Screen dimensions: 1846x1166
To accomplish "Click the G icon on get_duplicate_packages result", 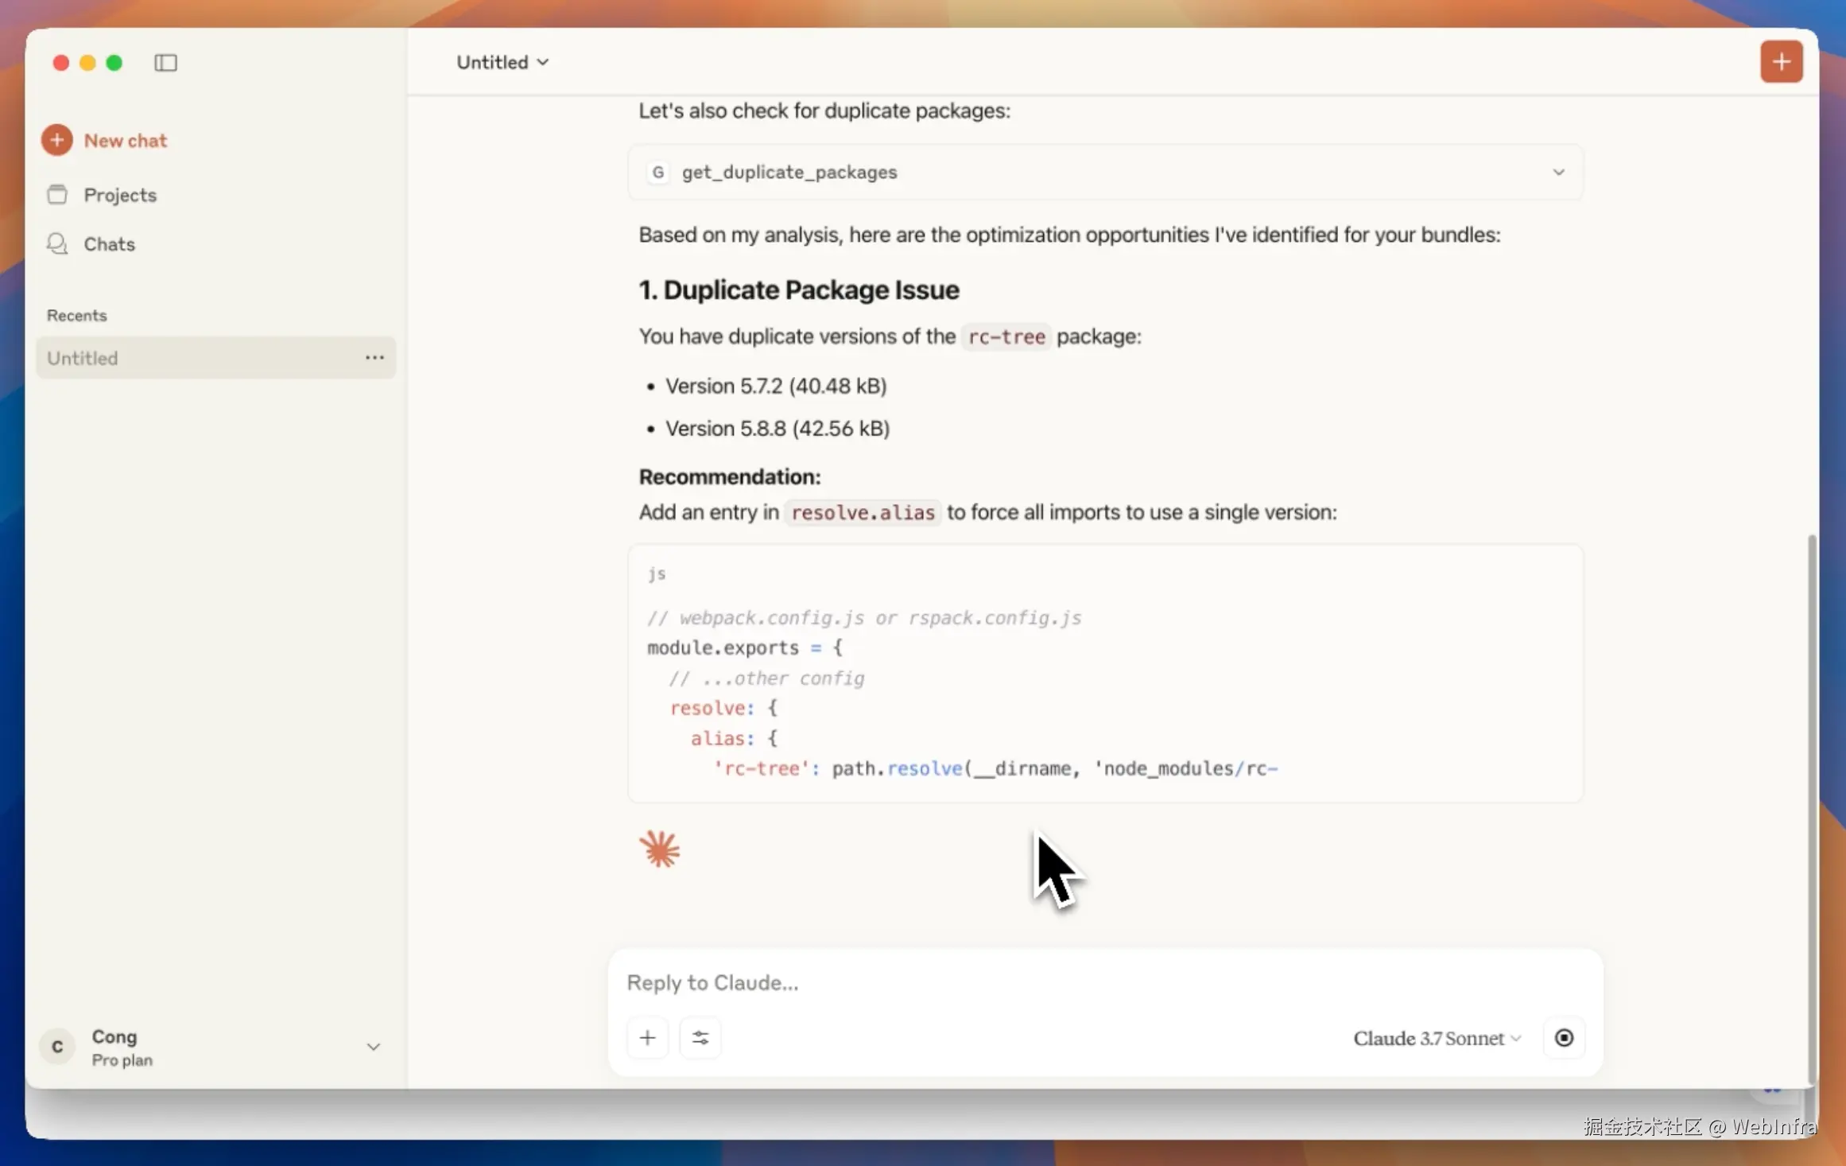I will 657,172.
